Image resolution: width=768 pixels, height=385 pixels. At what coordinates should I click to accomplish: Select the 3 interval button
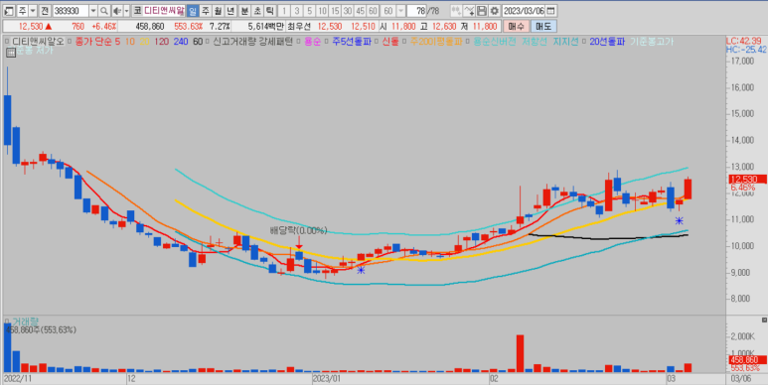click(297, 11)
